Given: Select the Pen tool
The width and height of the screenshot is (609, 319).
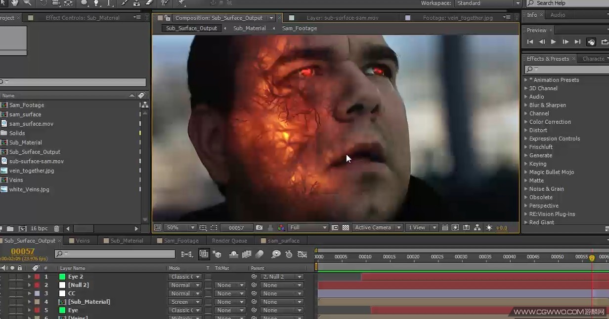Looking at the screenshot, I should tap(96, 3).
